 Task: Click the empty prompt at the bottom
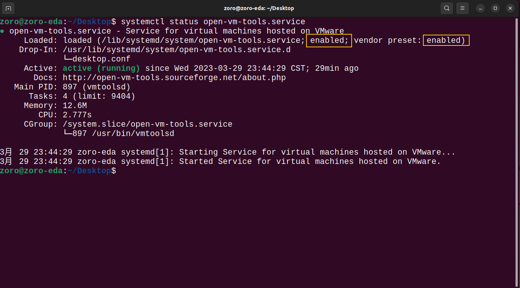(58, 171)
